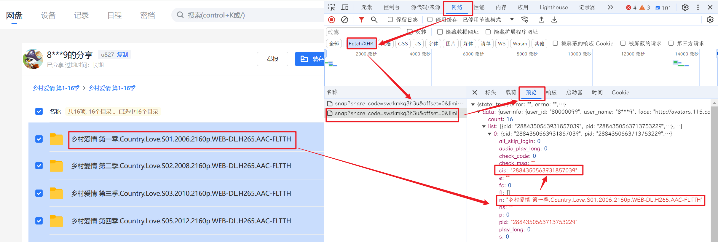Viewport: 718px width, 242px height.
Task: Click the clear network log icon
Action: click(x=344, y=20)
